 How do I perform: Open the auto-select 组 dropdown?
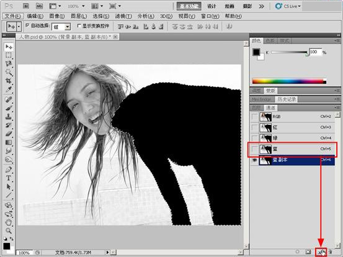tap(68, 27)
